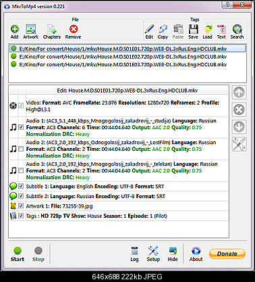This screenshot has width=255, height=282.
Task: Open the Artwork tool
Action: click(x=31, y=32)
